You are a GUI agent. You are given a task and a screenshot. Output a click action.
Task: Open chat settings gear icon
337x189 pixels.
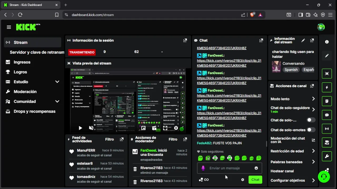(242, 180)
